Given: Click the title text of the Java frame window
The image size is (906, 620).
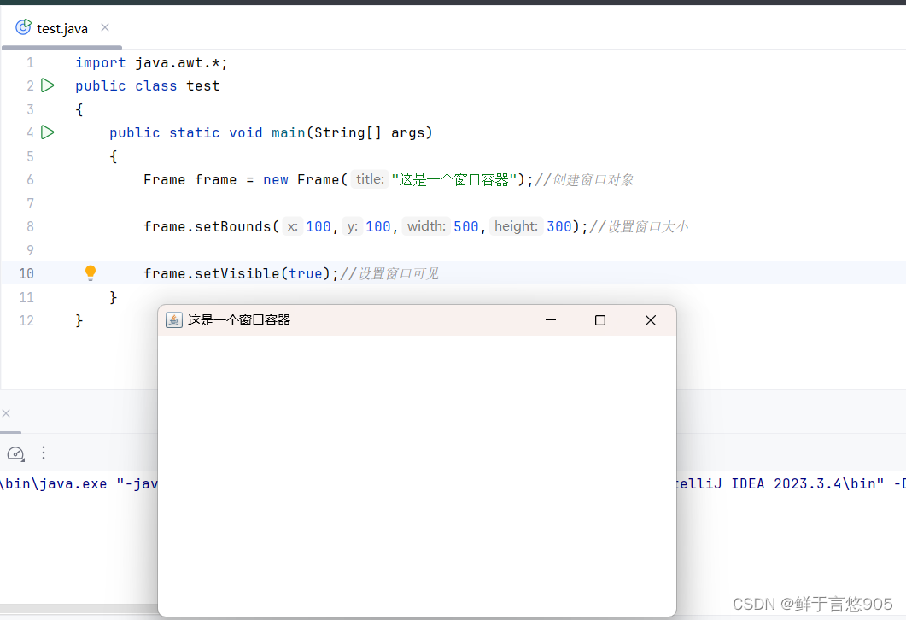Looking at the screenshot, I should 238,320.
